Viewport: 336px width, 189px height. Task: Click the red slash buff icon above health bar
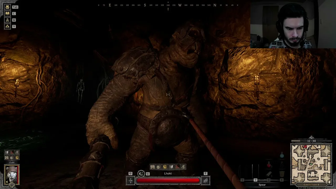click(x=177, y=167)
